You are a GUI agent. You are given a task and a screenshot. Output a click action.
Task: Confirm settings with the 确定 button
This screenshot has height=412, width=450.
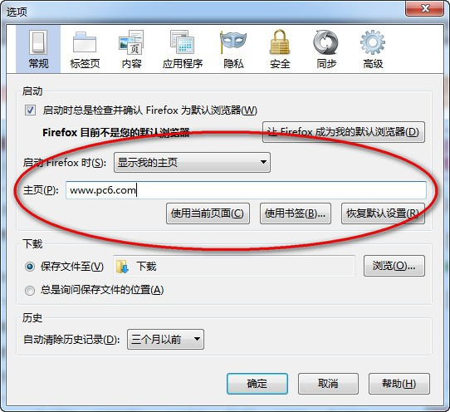[257, 384]
